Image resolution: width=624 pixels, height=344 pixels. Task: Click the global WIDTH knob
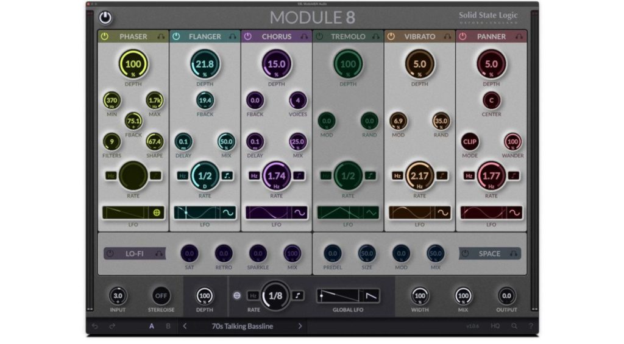pos(420,295)
